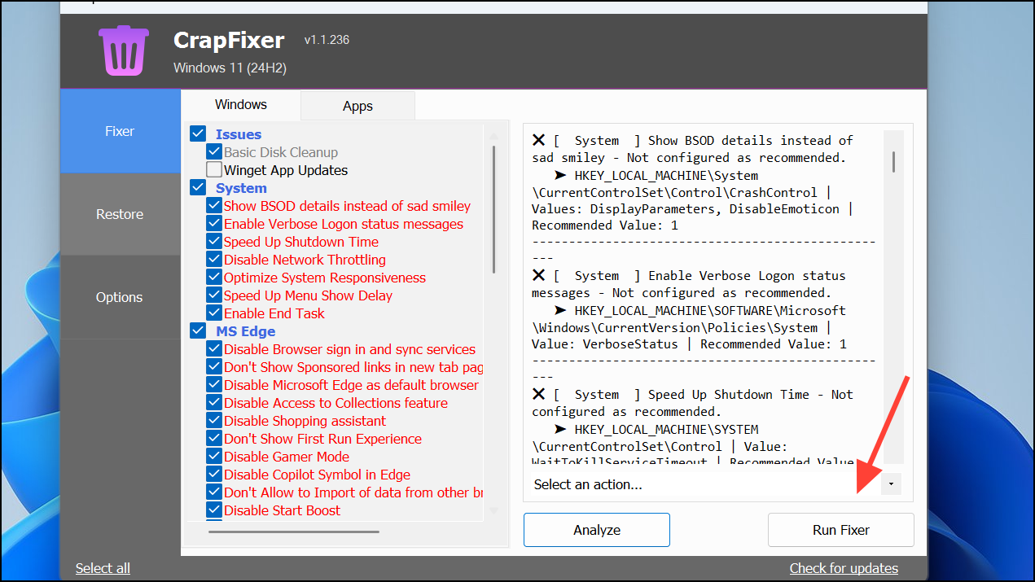
Task: Uncheck Don't Show Sponsored links option
Action: (214, 367)
